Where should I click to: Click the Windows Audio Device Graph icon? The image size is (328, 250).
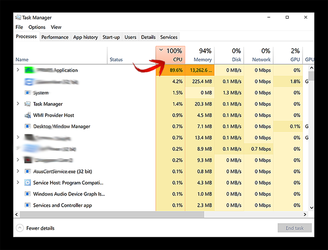(x=27, y=194)
